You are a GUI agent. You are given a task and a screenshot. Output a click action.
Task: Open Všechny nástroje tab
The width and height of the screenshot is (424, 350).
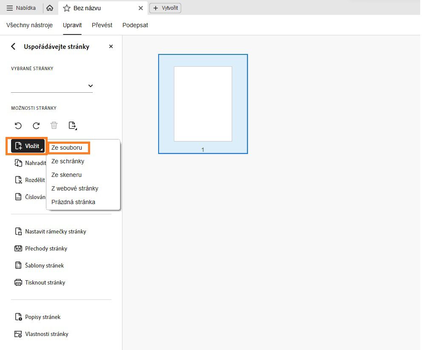pos(29,25)
